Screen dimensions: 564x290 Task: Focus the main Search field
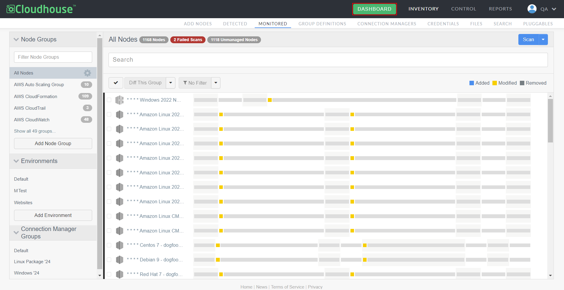coord(328,60)
